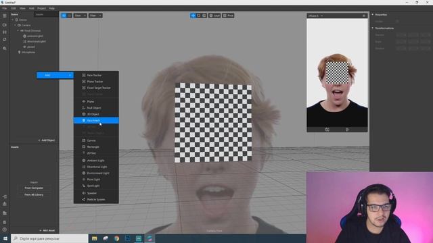Image resolution: width=433 pixels, height=243 pixels.
Task: Open the viewport Filter dropdown
Action: tap(95, 16)
